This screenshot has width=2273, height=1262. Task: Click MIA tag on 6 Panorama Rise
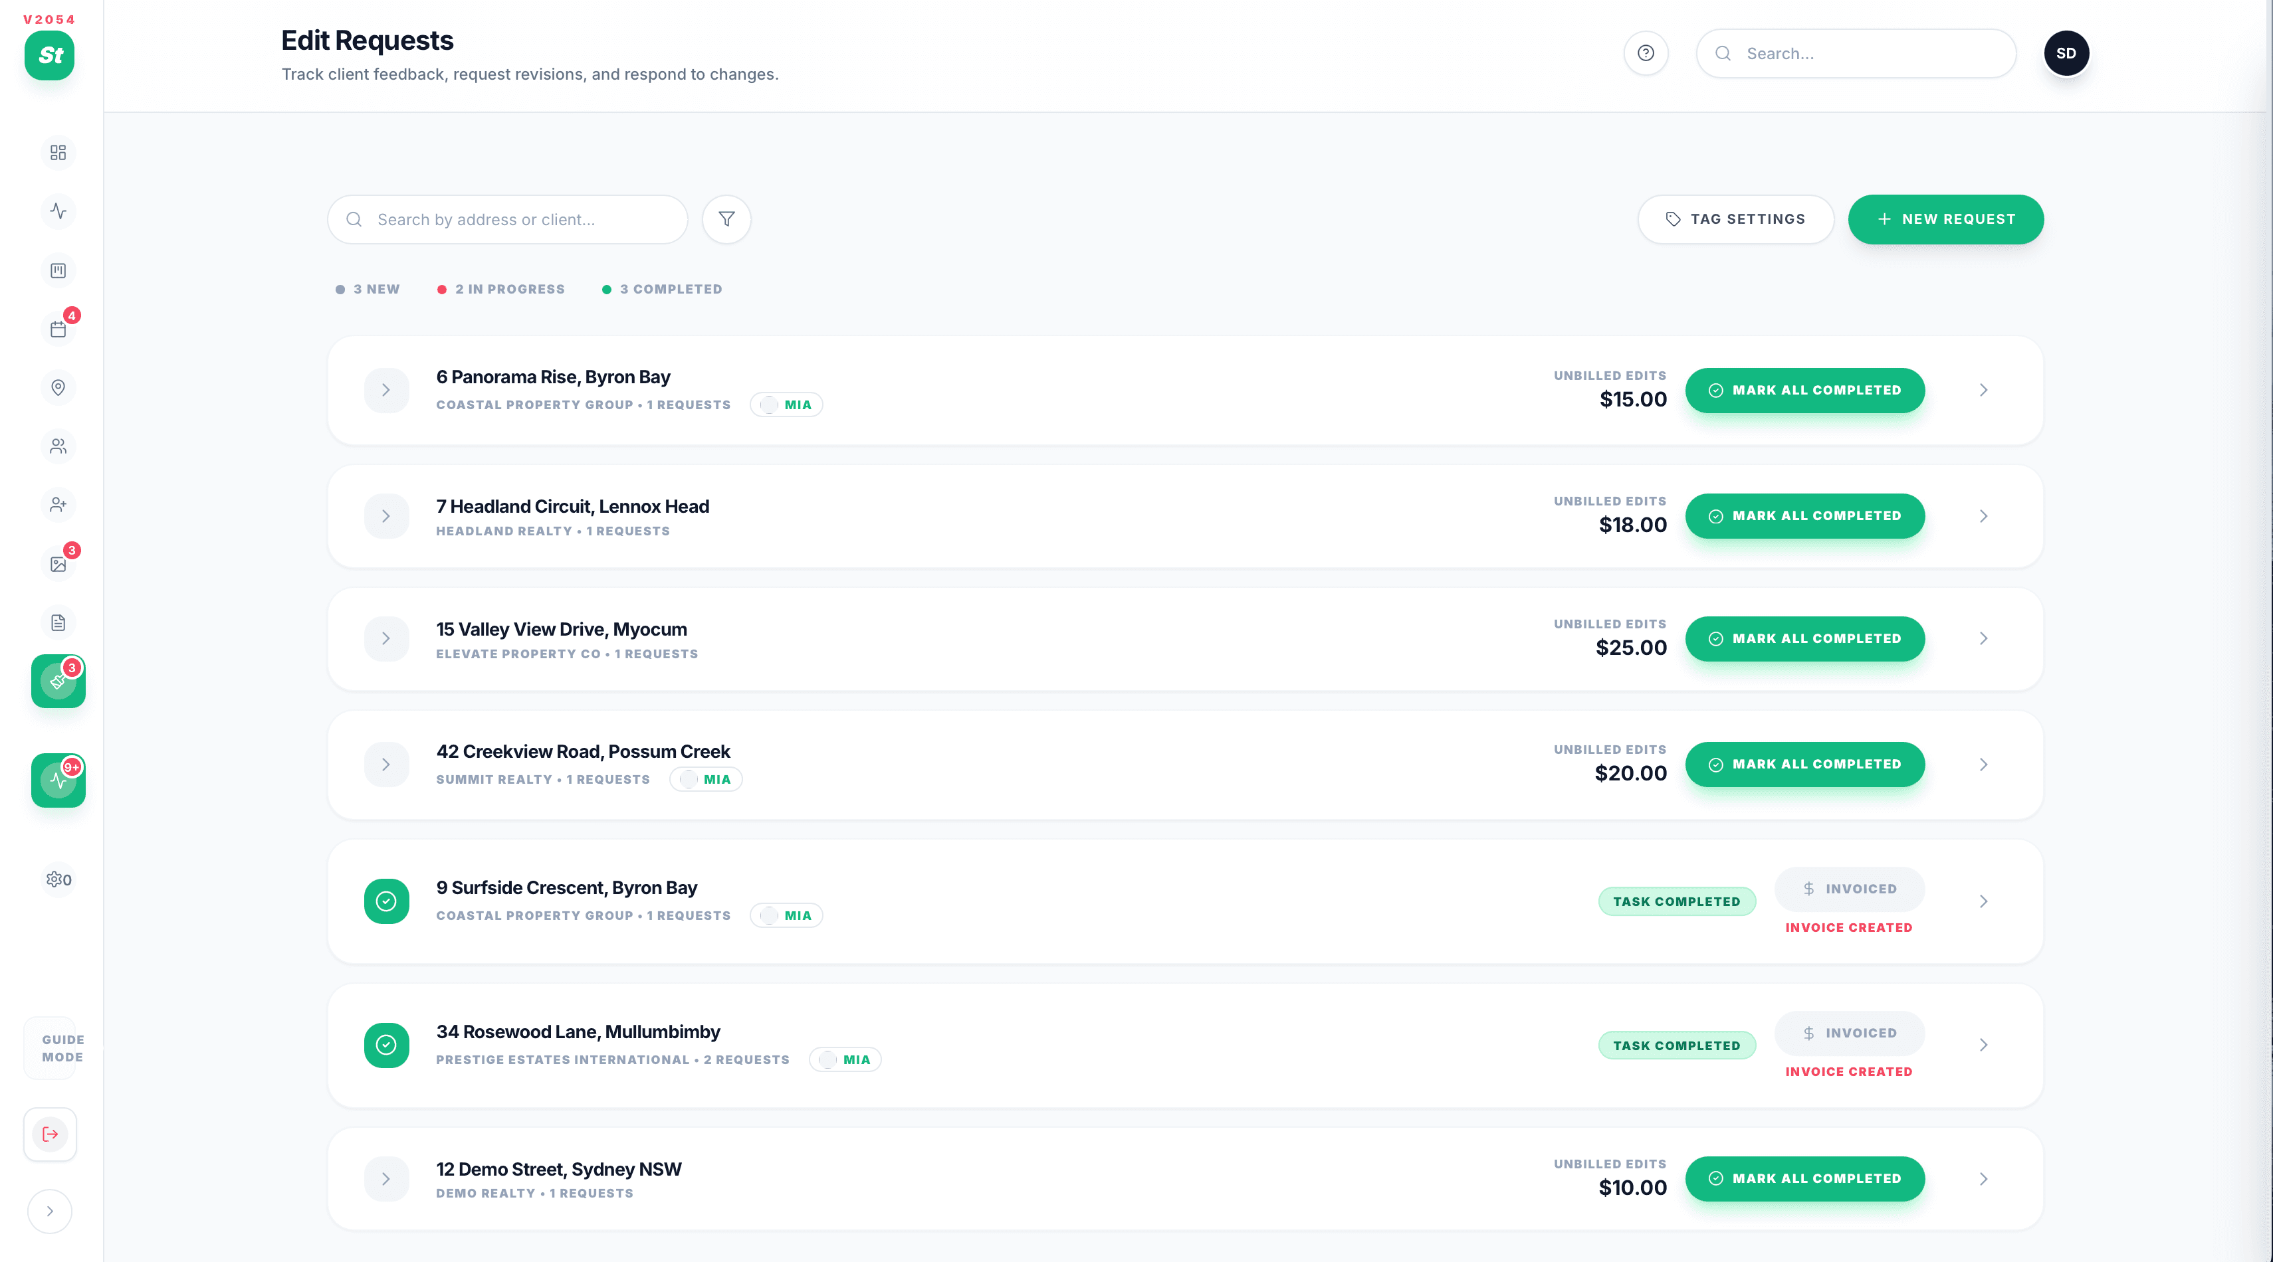[x=786, y=405]
